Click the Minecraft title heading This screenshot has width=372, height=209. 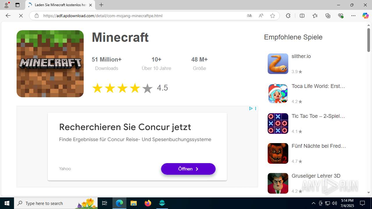(120, 37)
